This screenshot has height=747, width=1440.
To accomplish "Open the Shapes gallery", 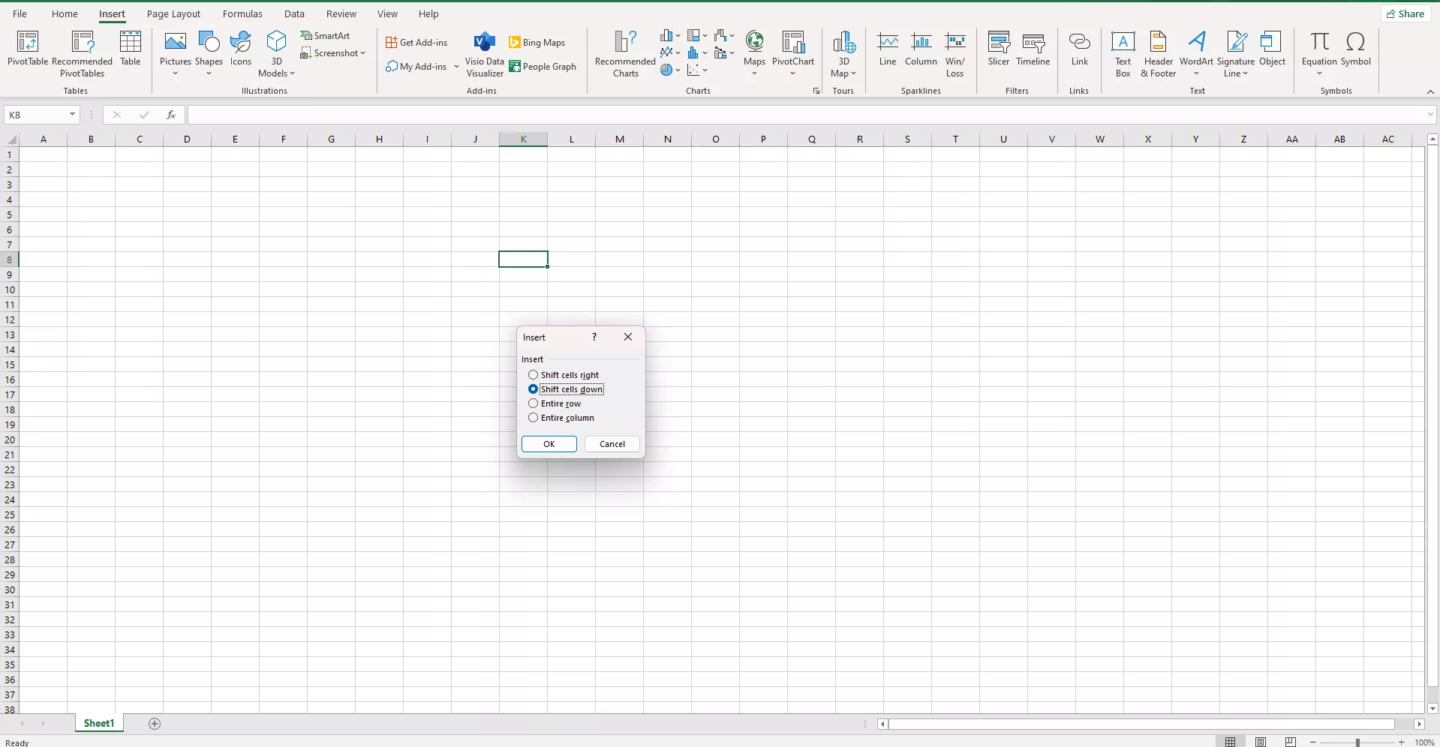I will click(209, 52).
